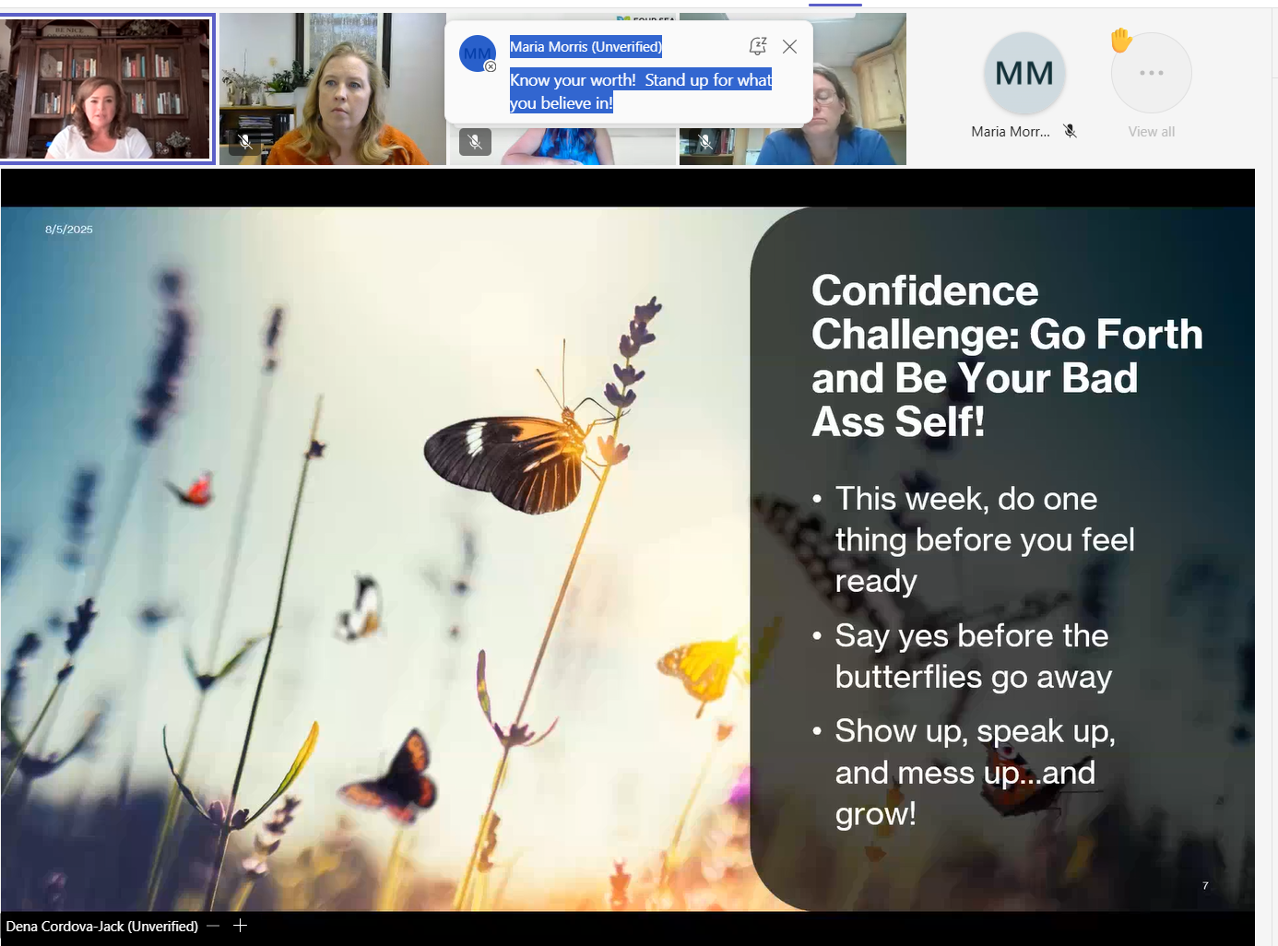1278x946 pixels.
Task: Click Maria Morris's muted microphone icon
Action: [1070, 131]
